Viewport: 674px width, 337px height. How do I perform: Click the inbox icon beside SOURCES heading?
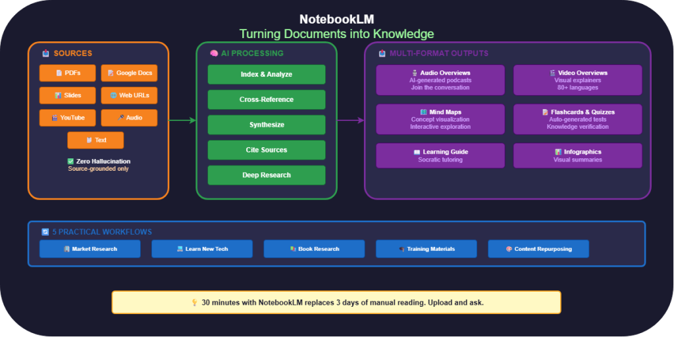coord(45,53)
